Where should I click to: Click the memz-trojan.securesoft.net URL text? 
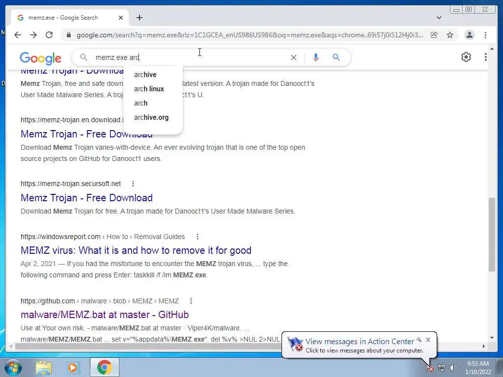[x=71, y=184]
